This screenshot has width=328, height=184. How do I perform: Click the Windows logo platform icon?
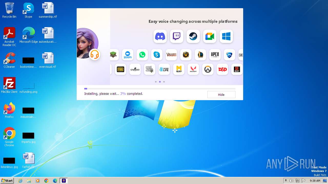click(x=226, y=36)
